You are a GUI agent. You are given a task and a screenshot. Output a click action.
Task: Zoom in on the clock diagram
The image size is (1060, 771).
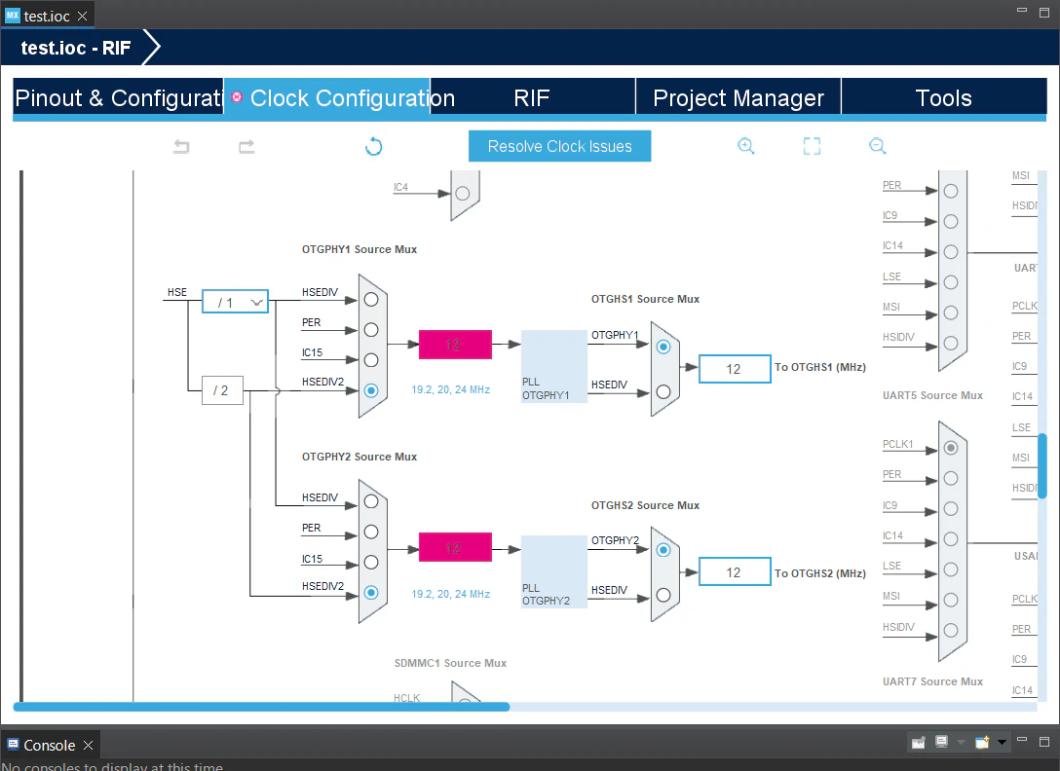745,146
